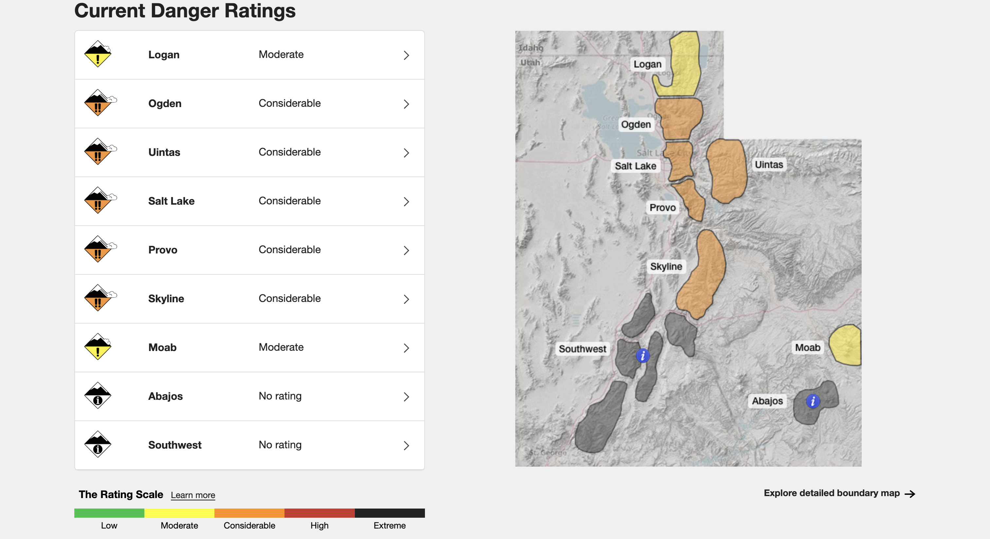Click the red High color on rating scale
Image resolution: width=990 pixels, height=539 pixels.
coord(319,513)
